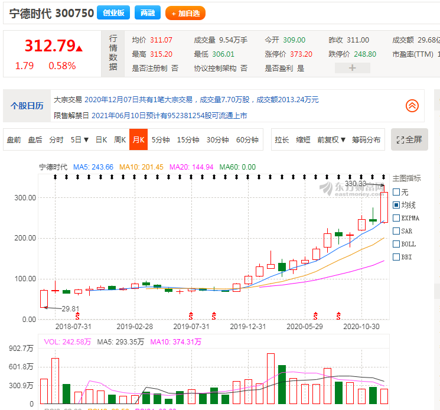Open the 限售解禁日 2021年06月10日 link
The image size is (440, 410).
[x=170, y=116]
